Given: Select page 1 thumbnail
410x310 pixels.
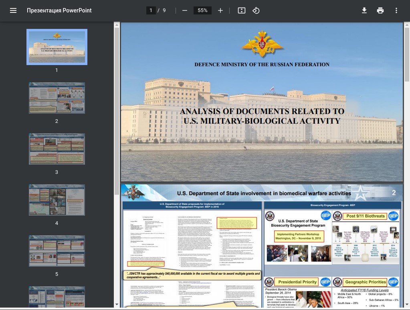Looking at the screenshot, I should click(57, 47).
